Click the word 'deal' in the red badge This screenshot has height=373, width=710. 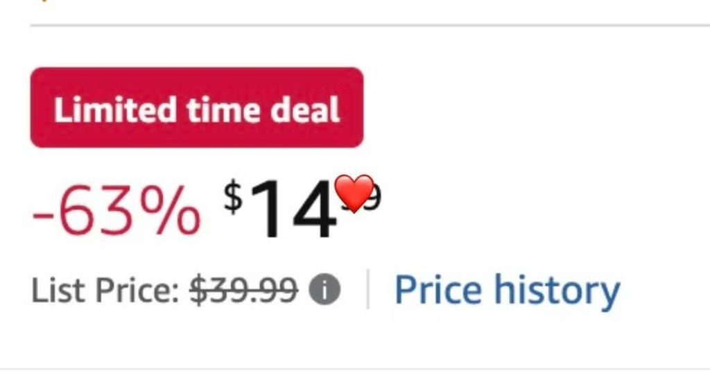pos(309,110)
